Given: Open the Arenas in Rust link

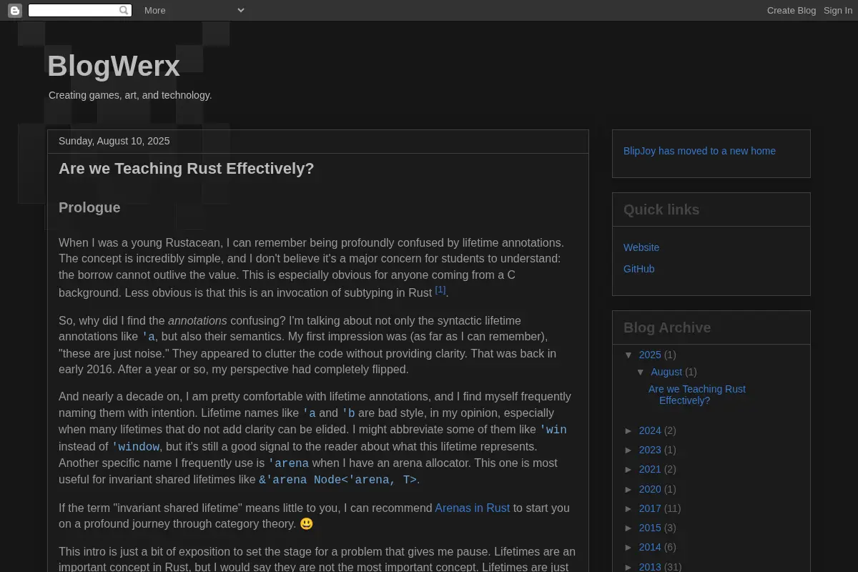Looking at the screenshot, I should (473, 508).
